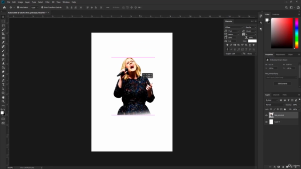Open the Image menu
The height and width of the screenshot is (169, 301).
pyautogui.click(x=20, y=2)
